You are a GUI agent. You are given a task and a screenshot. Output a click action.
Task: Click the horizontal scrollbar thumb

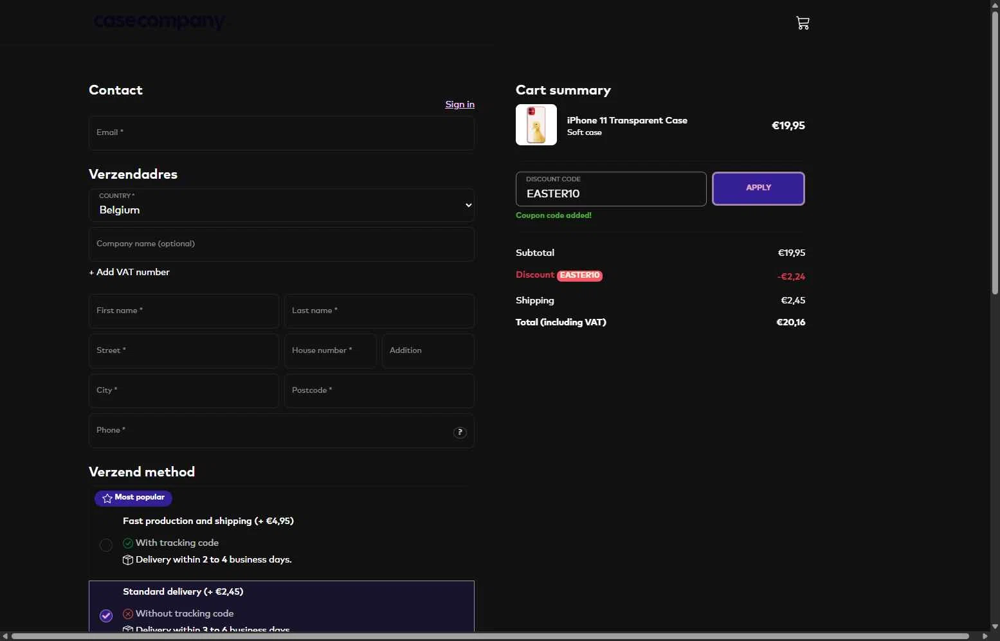click(490, 636)
